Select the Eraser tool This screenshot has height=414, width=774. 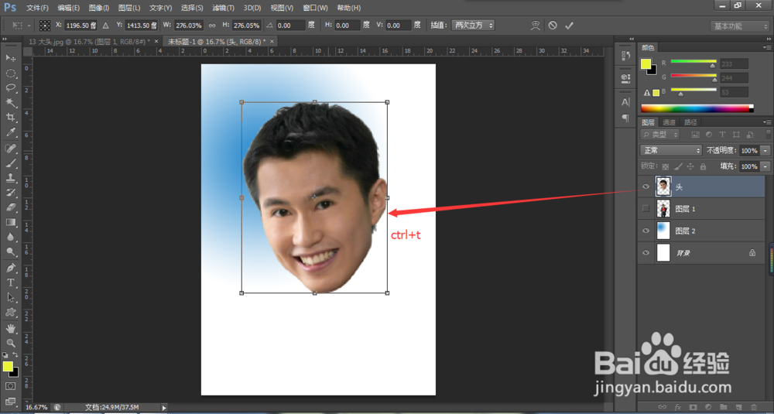(10, 207)
